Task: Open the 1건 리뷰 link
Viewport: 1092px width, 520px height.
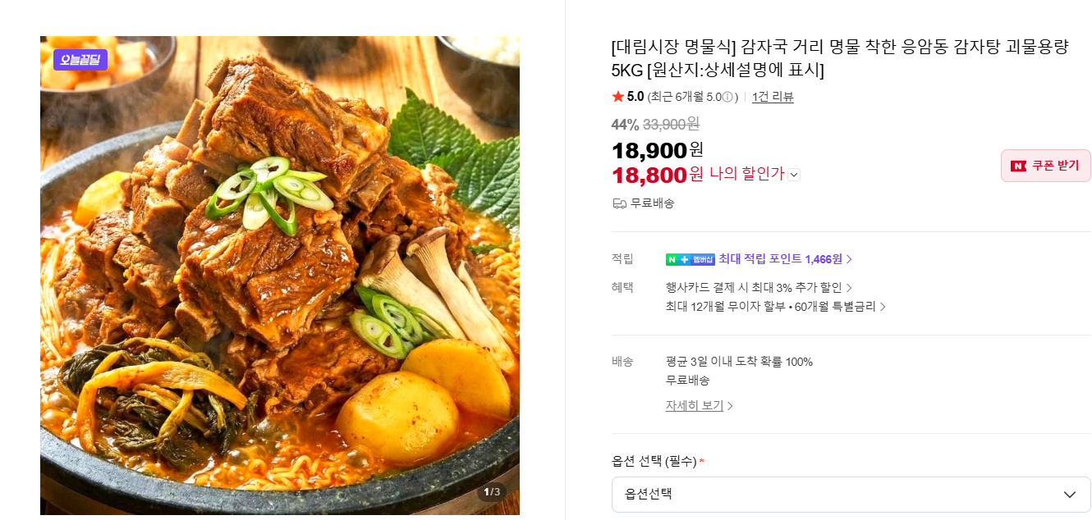Action: click(773, 97)
